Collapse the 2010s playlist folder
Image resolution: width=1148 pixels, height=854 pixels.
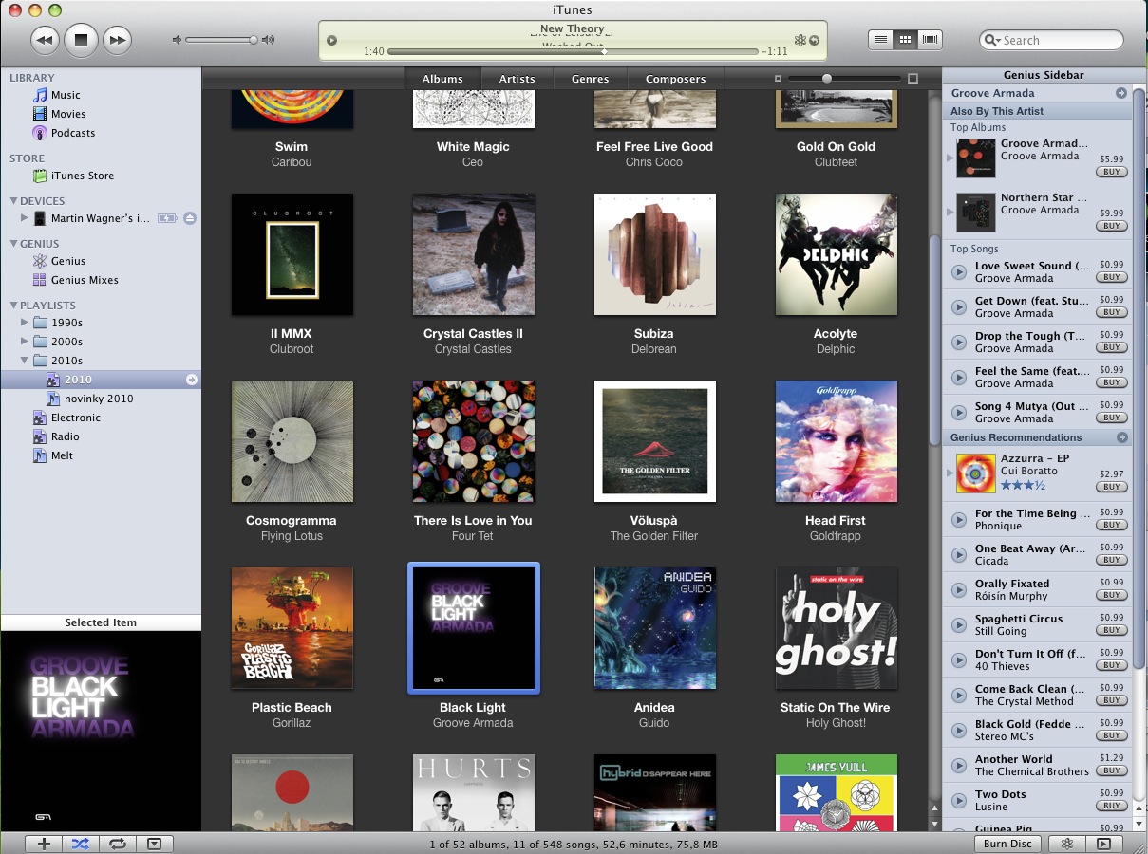point(25,361)
